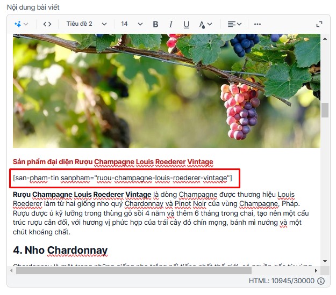The image size is (336, 295).
Task: Apply the text color tool
Action: pos(202,25)
